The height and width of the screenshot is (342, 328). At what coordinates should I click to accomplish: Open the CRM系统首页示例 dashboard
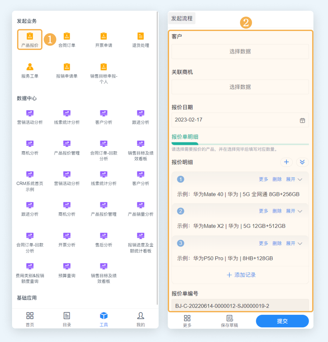pyautogui.click(x=30, y=181)
